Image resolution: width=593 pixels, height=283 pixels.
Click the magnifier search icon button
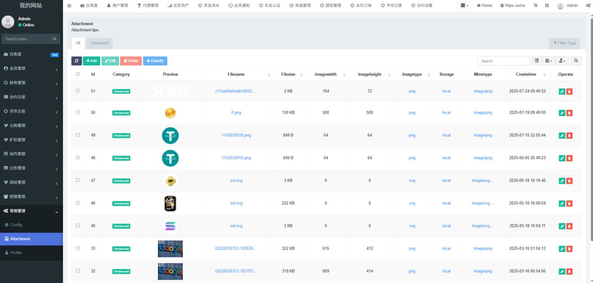pos(576,61)
